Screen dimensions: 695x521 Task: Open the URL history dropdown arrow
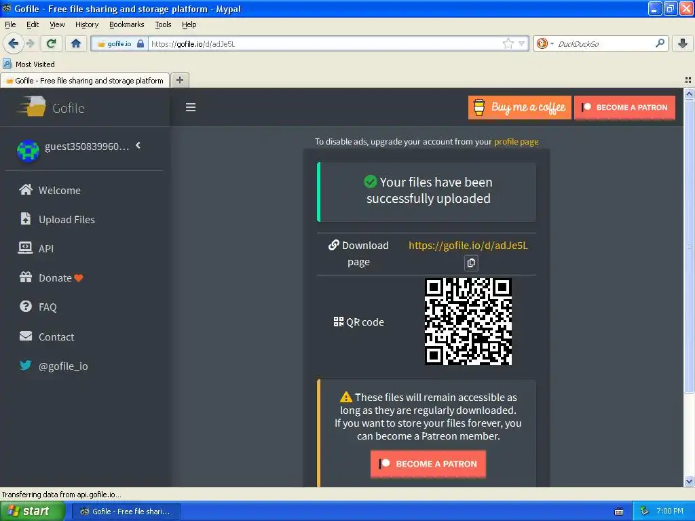(522, 43)
